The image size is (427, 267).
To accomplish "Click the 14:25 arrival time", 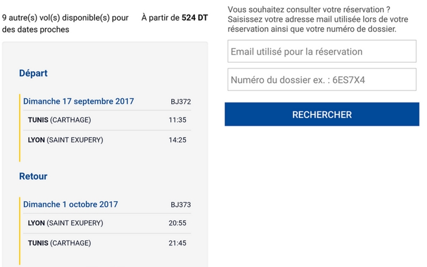I will [x=177, y=140].
